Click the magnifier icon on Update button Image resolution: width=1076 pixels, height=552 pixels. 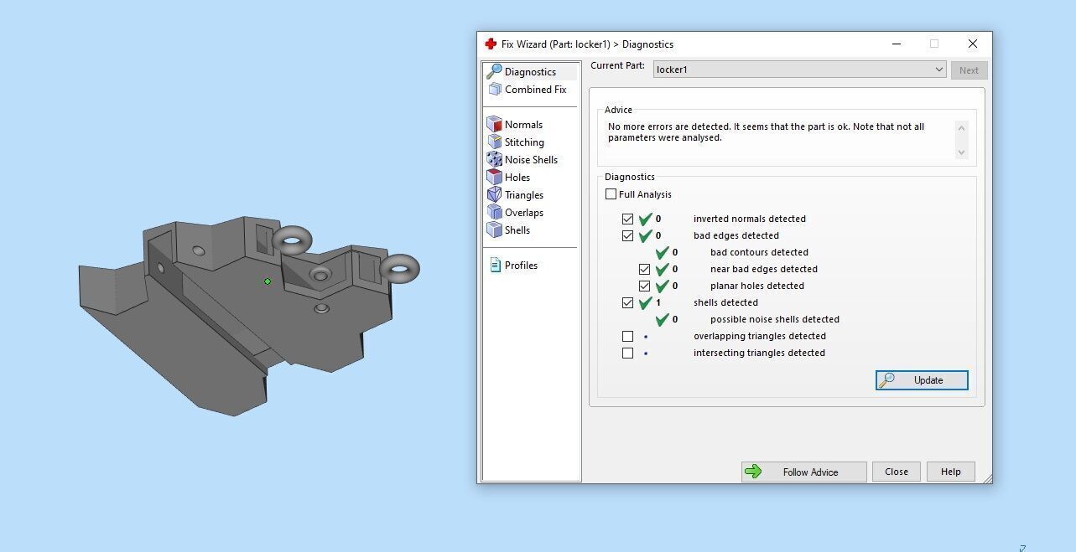(x=886, y=380)
